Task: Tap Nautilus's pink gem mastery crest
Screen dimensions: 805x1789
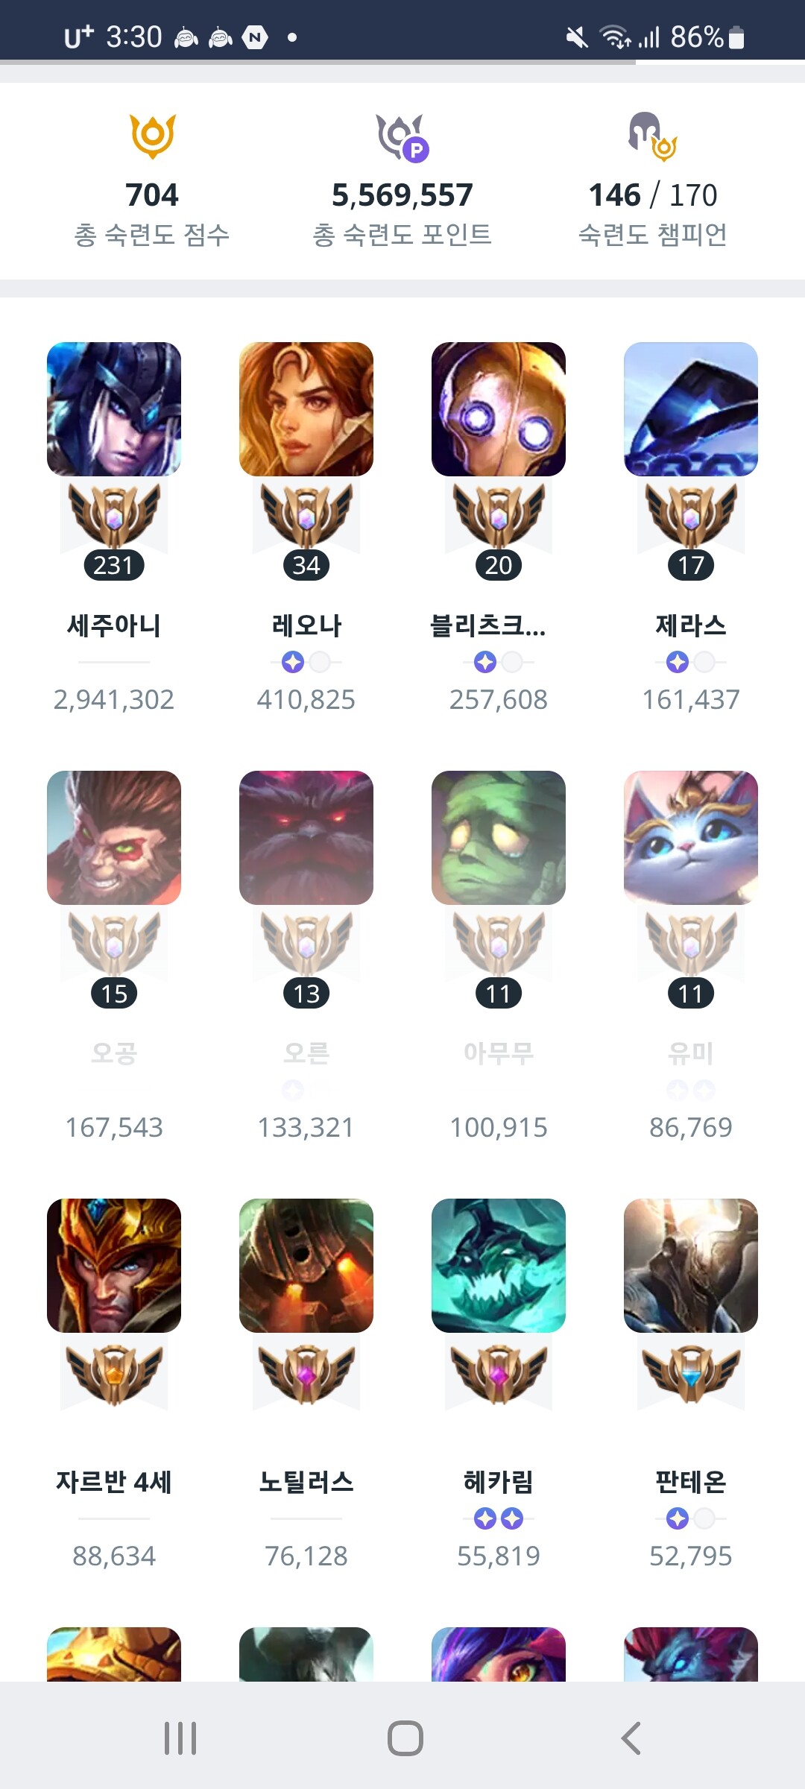Action: 306,1375
